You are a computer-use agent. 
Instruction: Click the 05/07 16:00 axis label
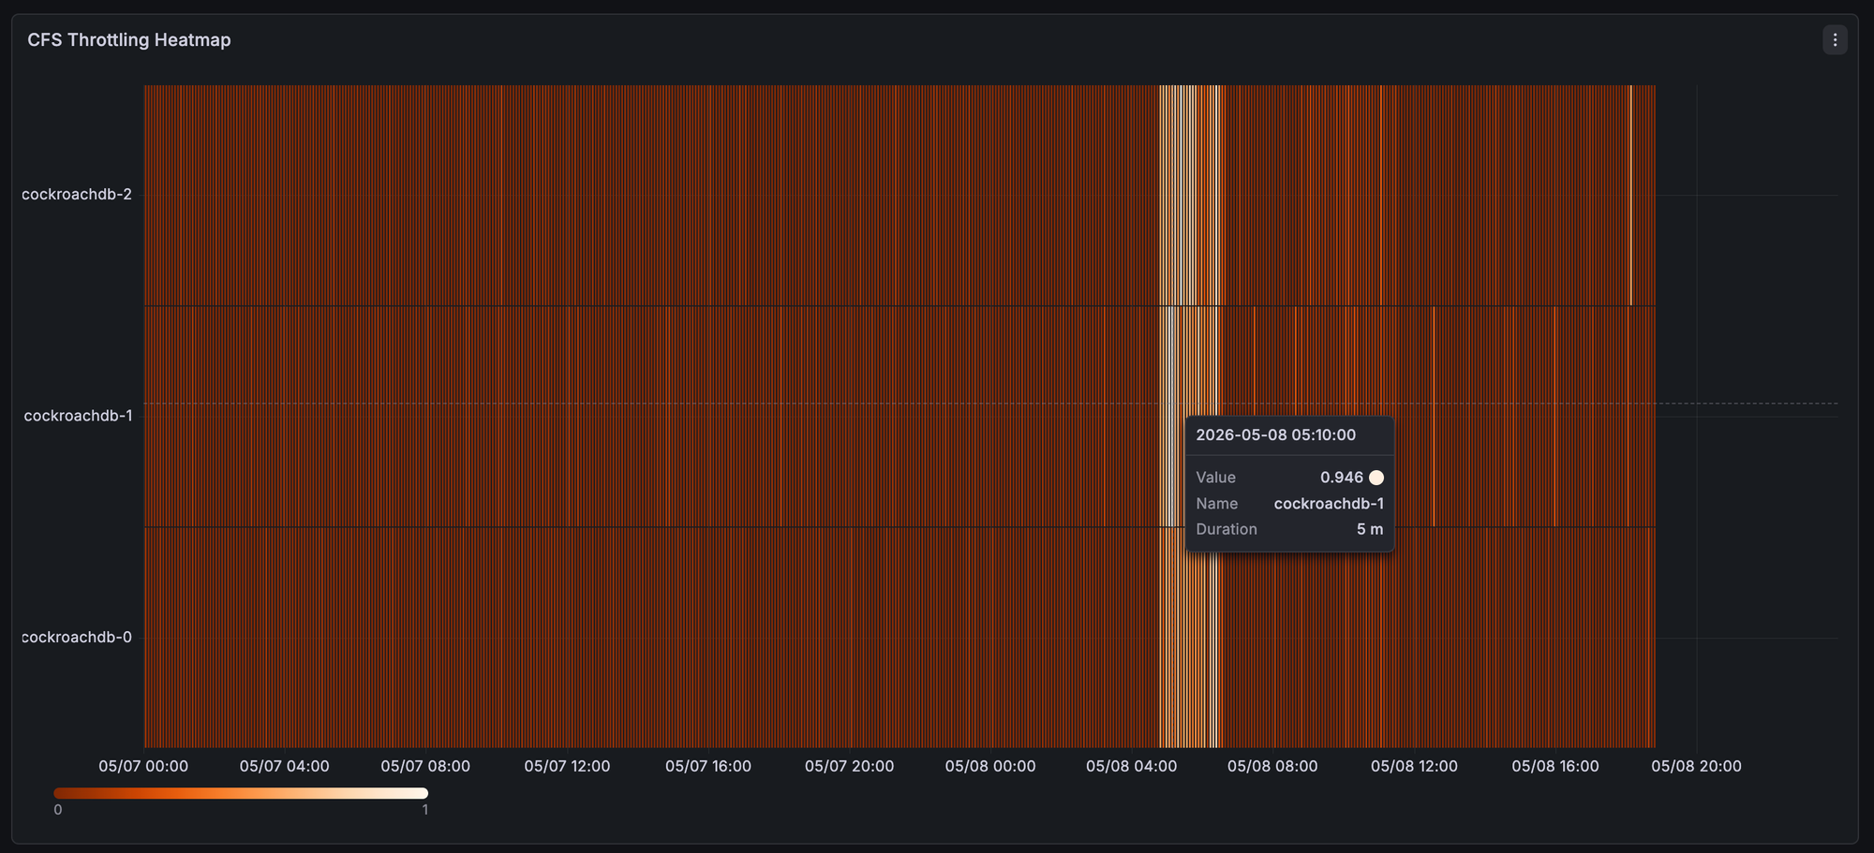[x=708, y=766]
